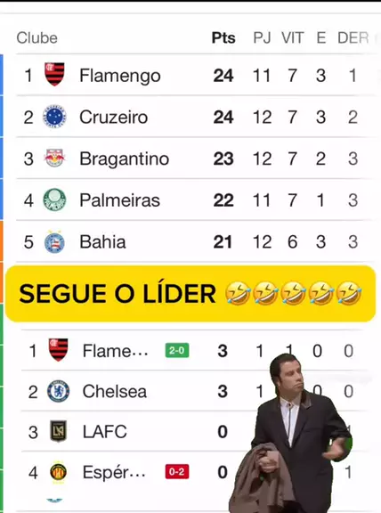
Task: Click the Cruzeiro team name
Action: 113,118
